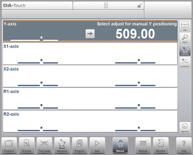This screenshot has width=193, height=155.
Task: Open the Settings mode
Action: 143,145
